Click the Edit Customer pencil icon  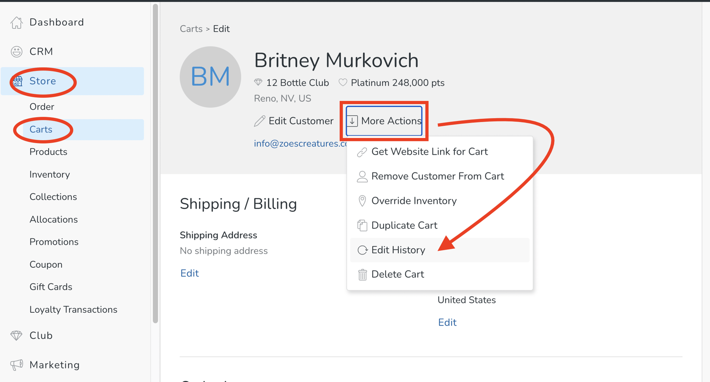[259, 120]
